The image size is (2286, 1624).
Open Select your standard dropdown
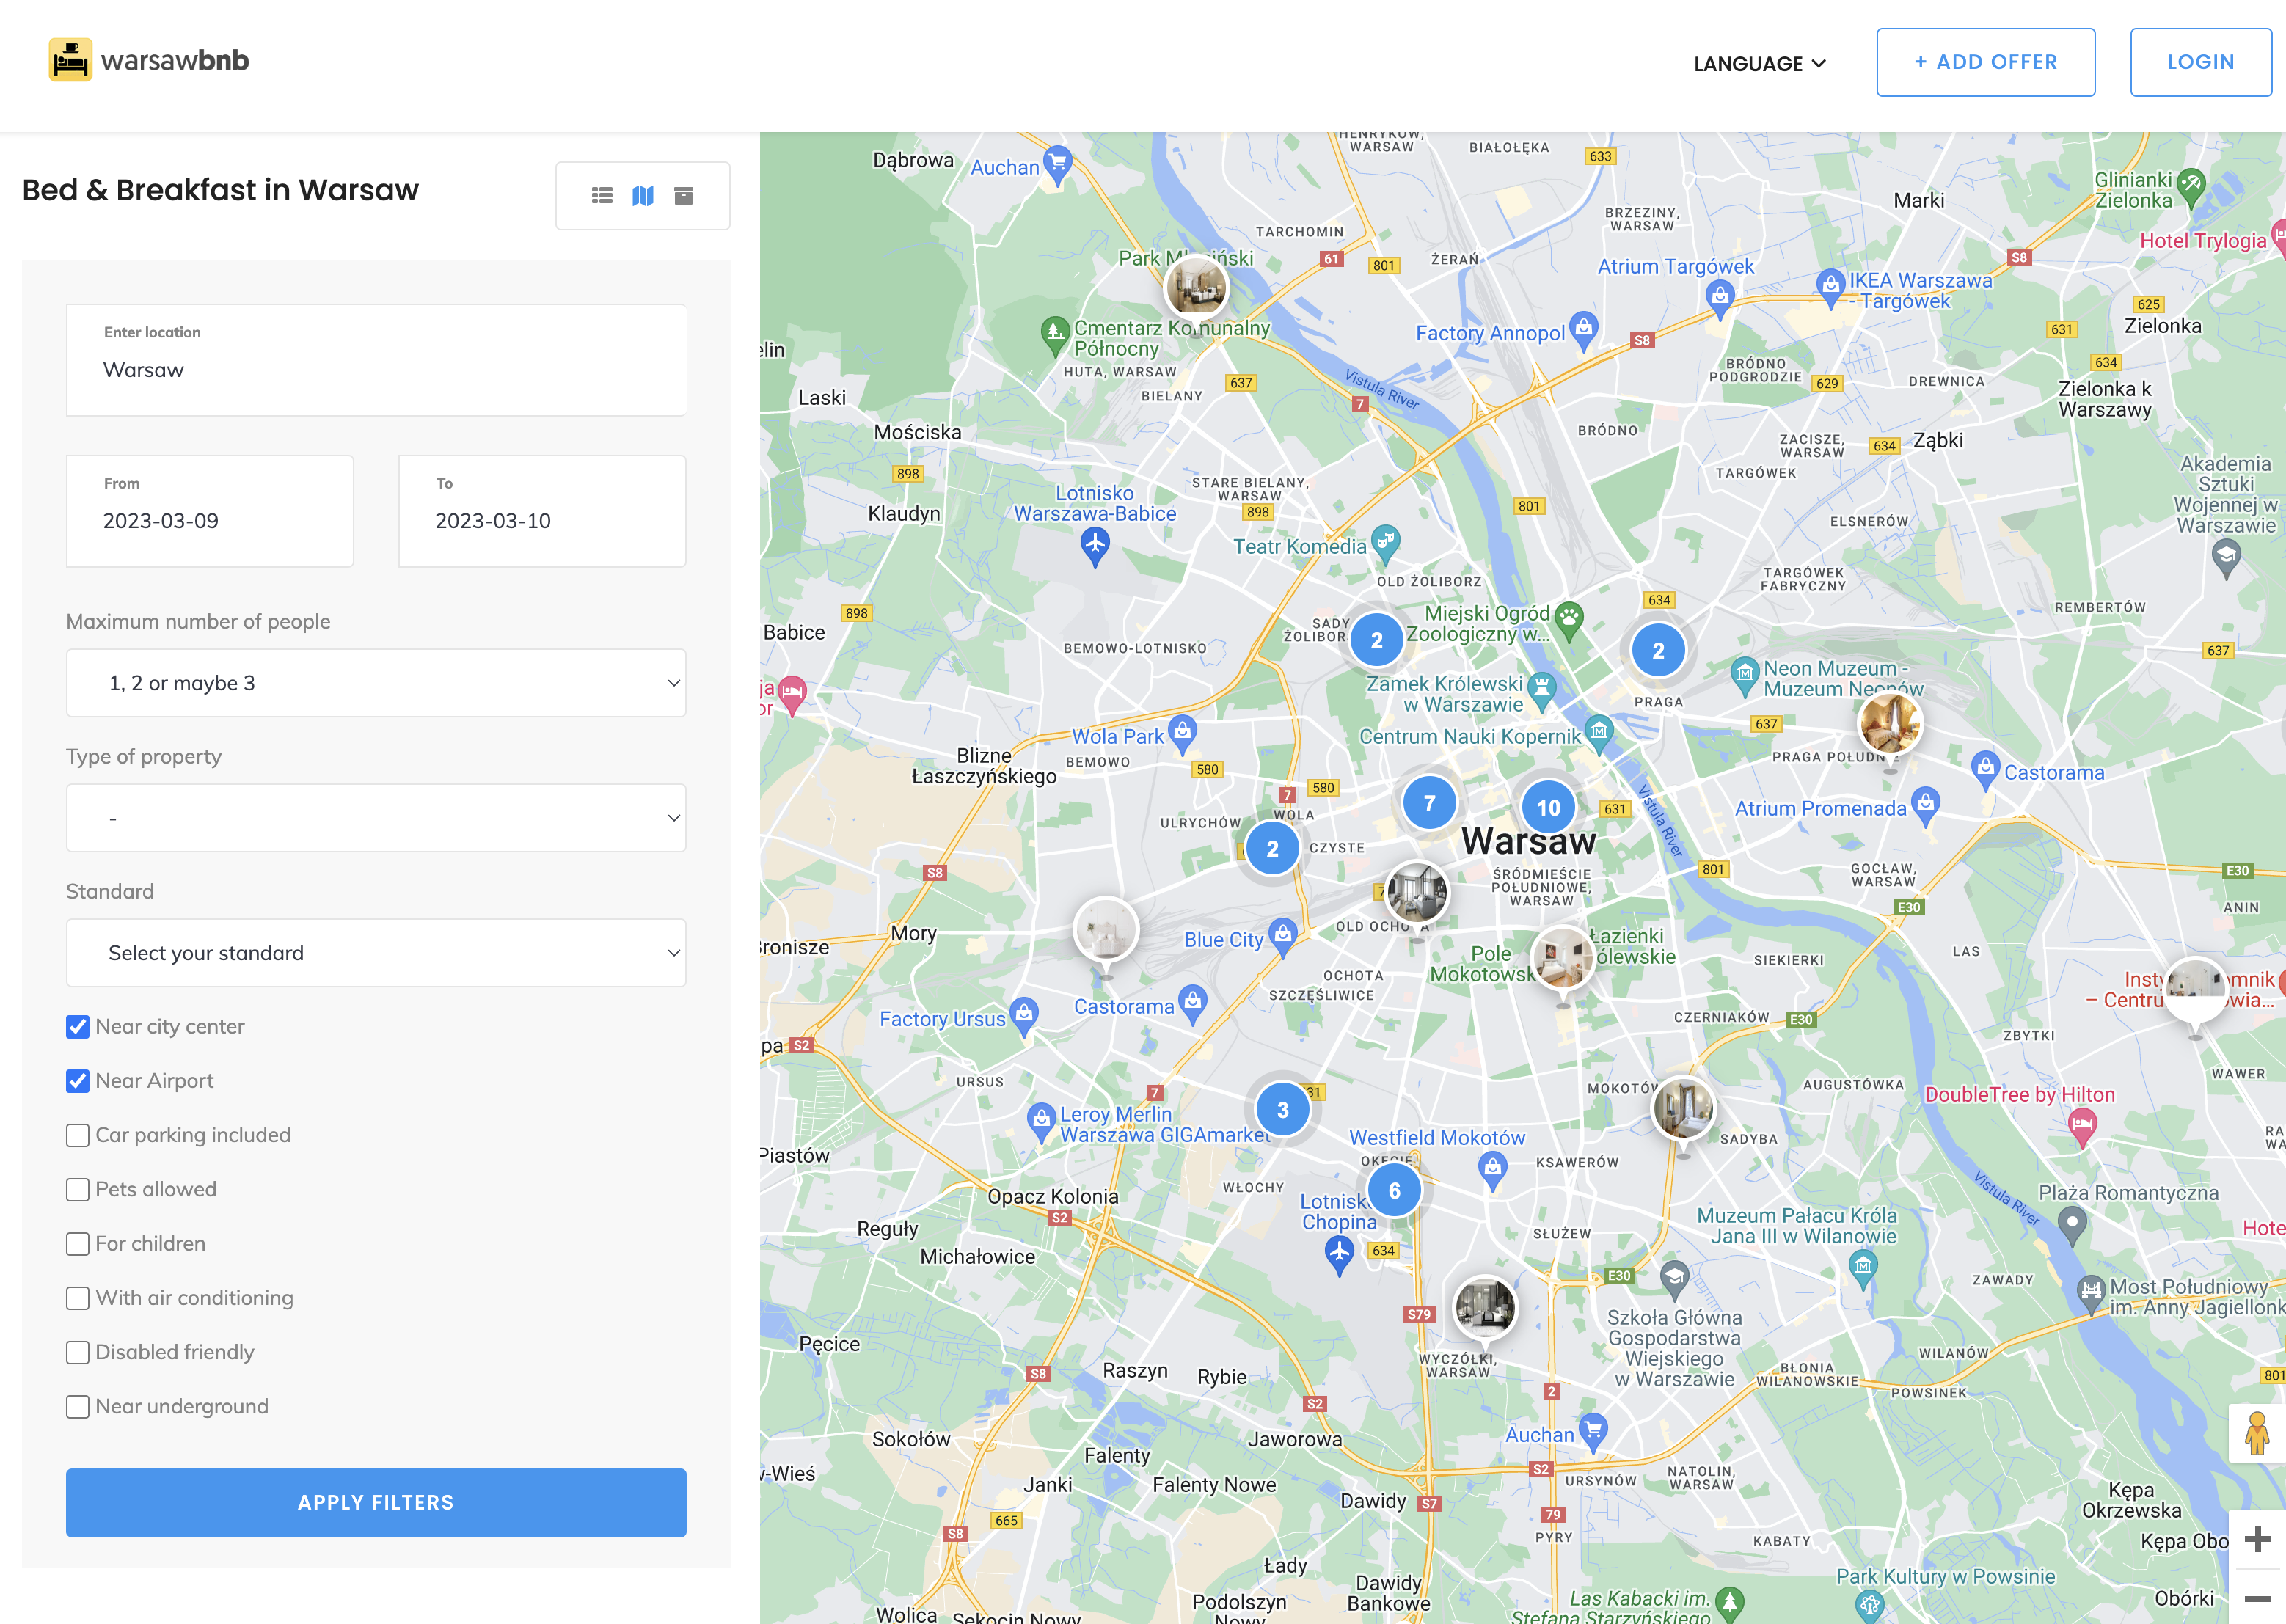(x=376, y=953)
